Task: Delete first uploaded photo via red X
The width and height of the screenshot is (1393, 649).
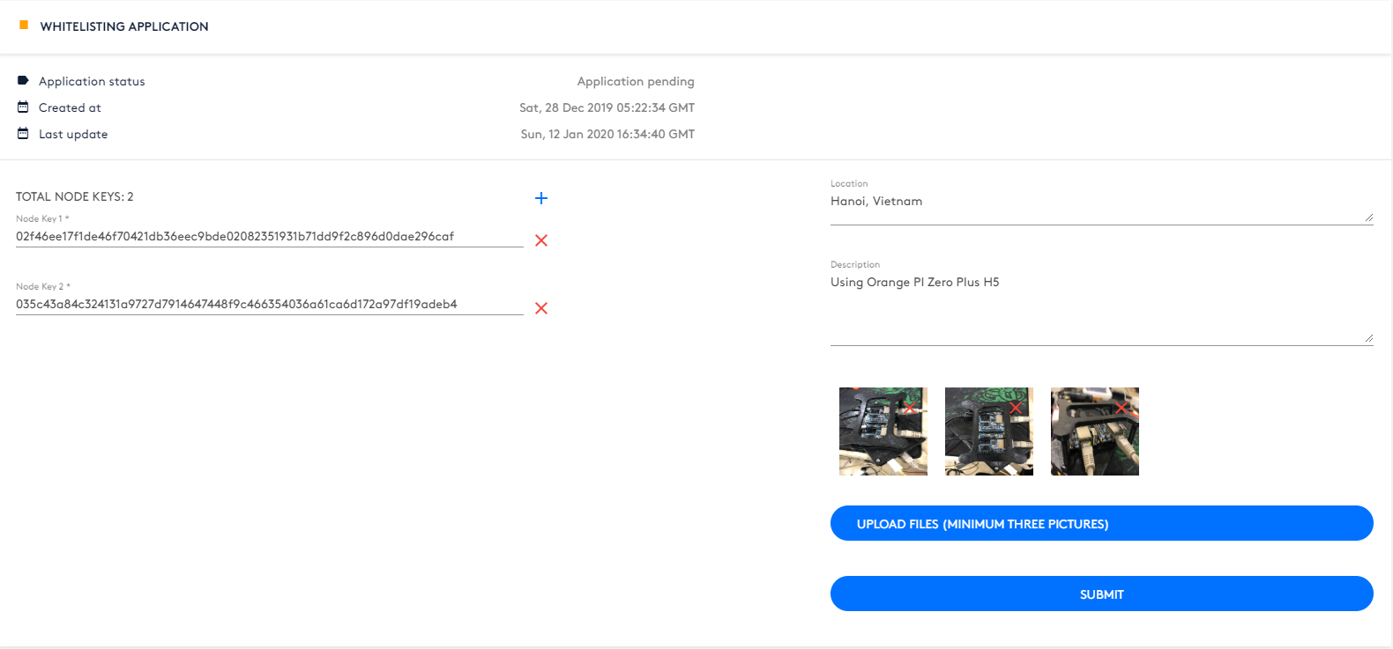Action: [910, 408]
